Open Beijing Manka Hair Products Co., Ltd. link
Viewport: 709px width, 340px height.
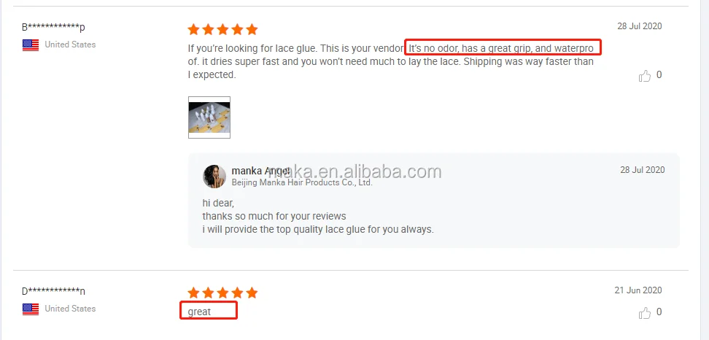[302, 182]
